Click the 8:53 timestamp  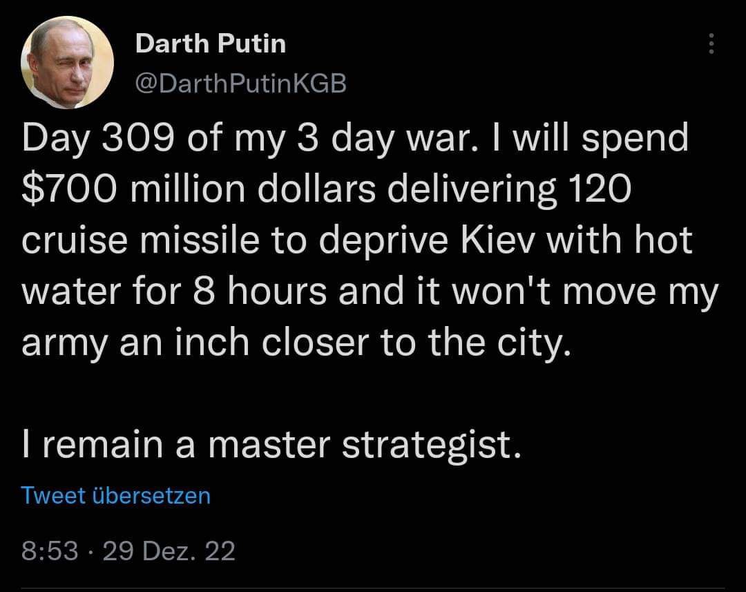click(49, 551)
